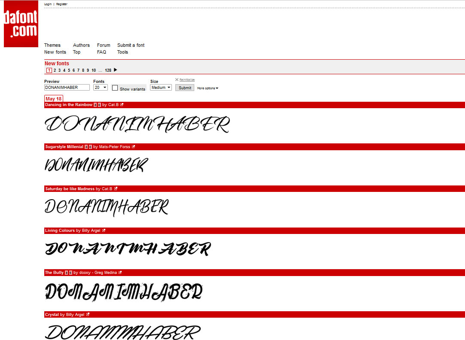Screen dimensions: 465x340
Task: Click euro icon beside Dancing in the Rainbow
Action: tap(99, 105)
